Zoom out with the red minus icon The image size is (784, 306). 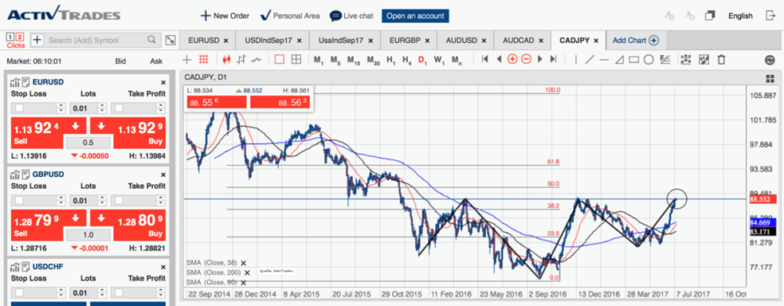click(526, 59)
